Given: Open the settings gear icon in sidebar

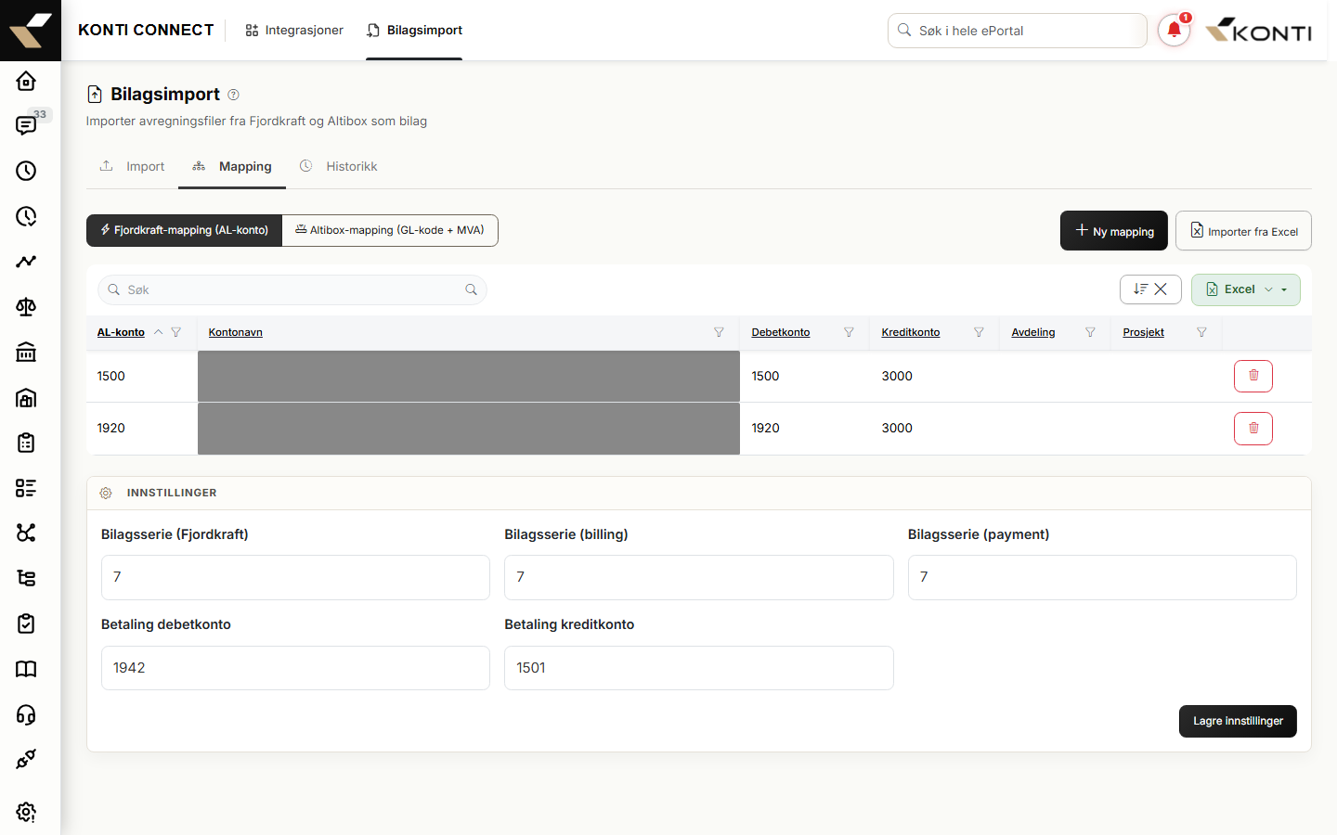Looking at the screenshot, I should pos(26,812).
